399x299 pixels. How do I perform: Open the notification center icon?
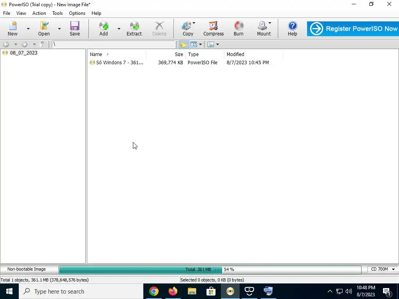coord(387,291)
